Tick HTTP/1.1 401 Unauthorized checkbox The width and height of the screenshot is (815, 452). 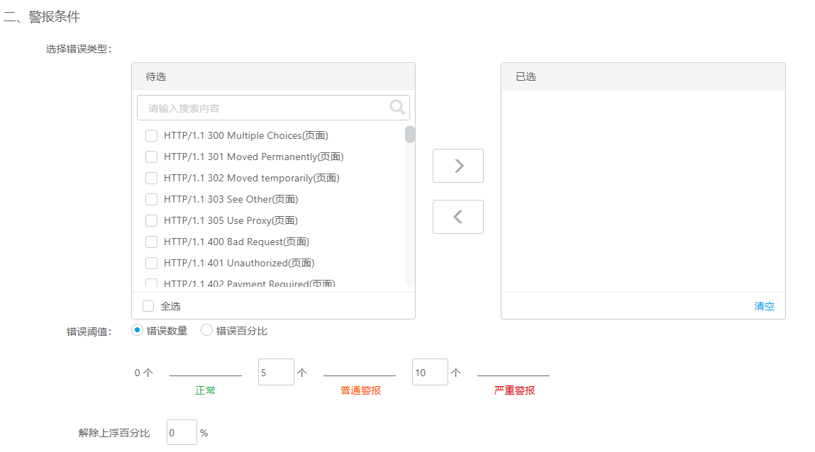(151, 264)
